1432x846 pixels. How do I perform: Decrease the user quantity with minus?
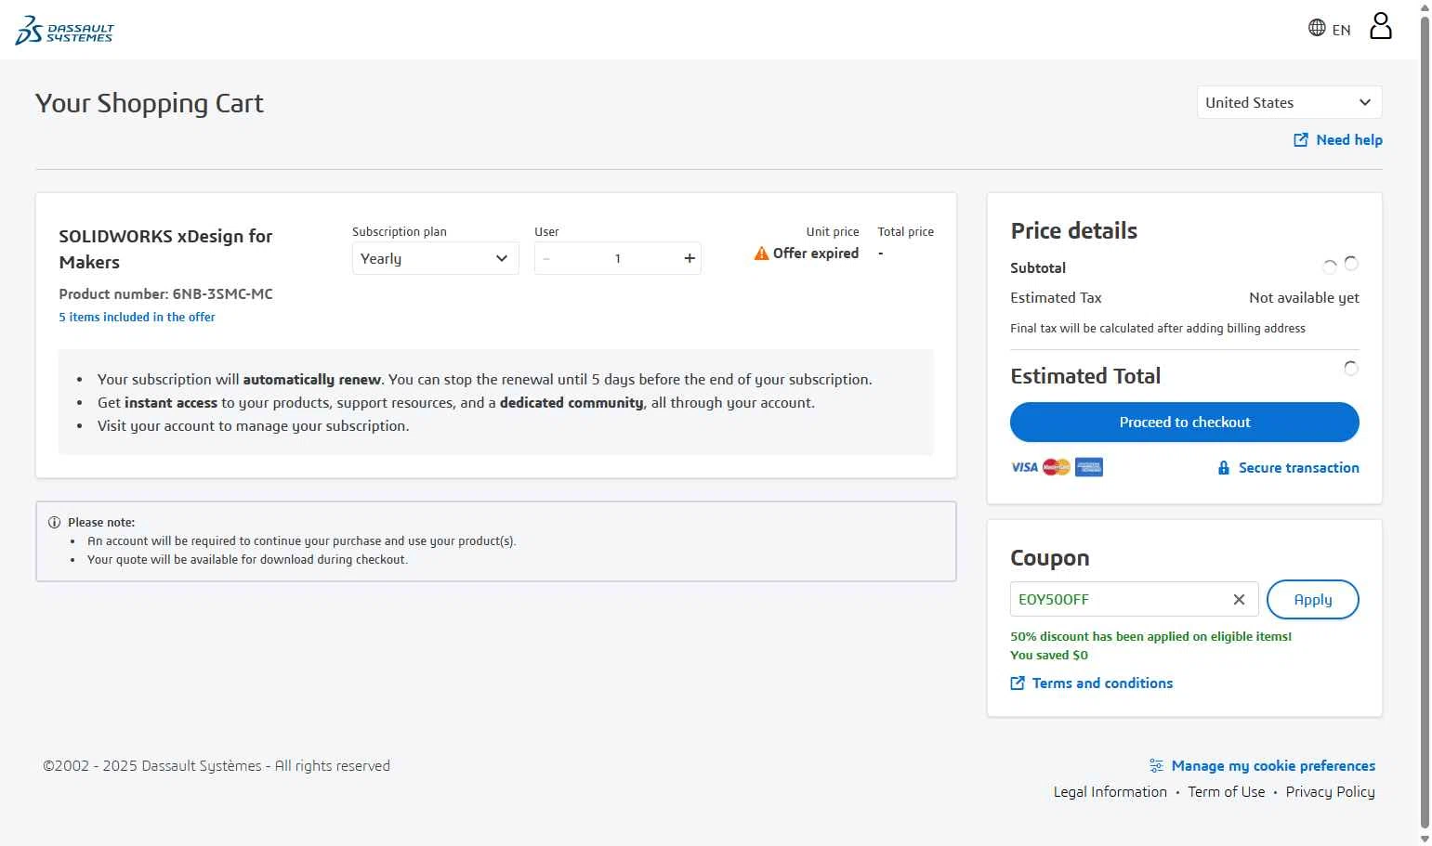pos(546,259)
